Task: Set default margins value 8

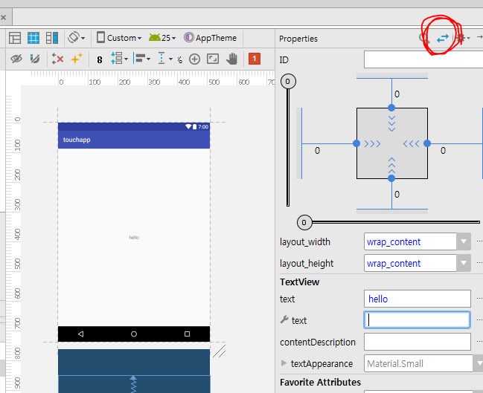Action: 99,59
